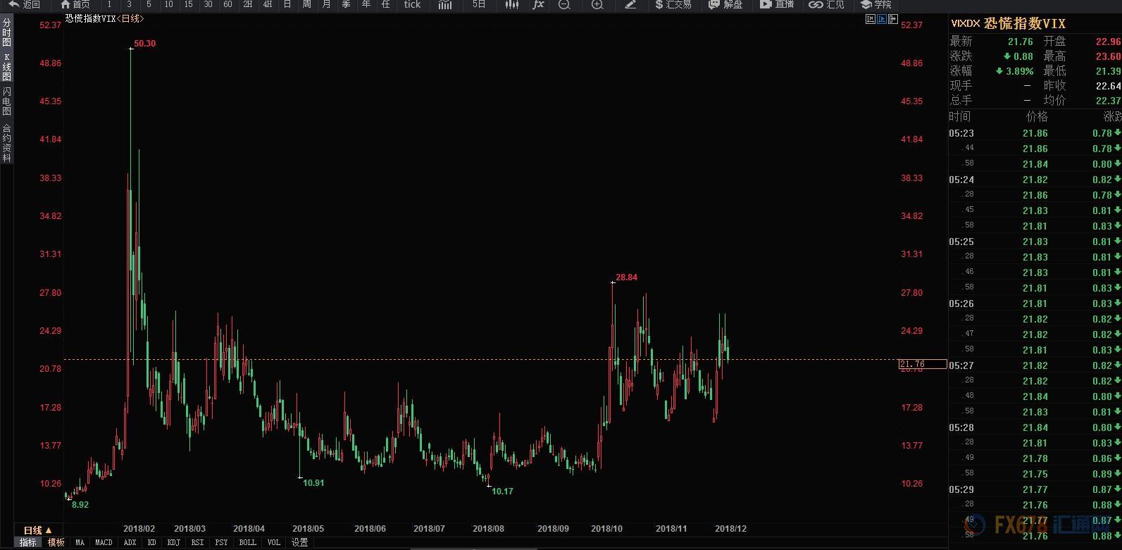Switch to 2H timeframe
The image size is (1122, 550).
pyautogui.click(x=248, y=4)
